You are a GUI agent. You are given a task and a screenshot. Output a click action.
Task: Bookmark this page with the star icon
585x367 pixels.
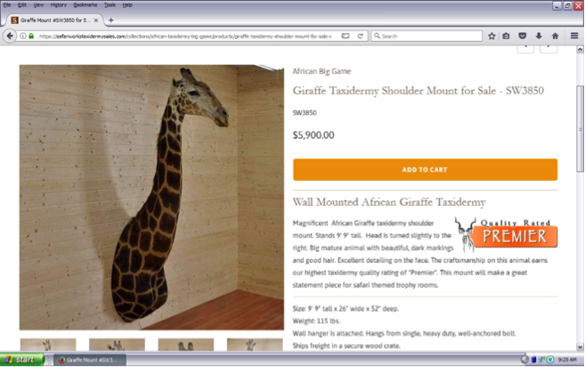[x=492, y=37]
